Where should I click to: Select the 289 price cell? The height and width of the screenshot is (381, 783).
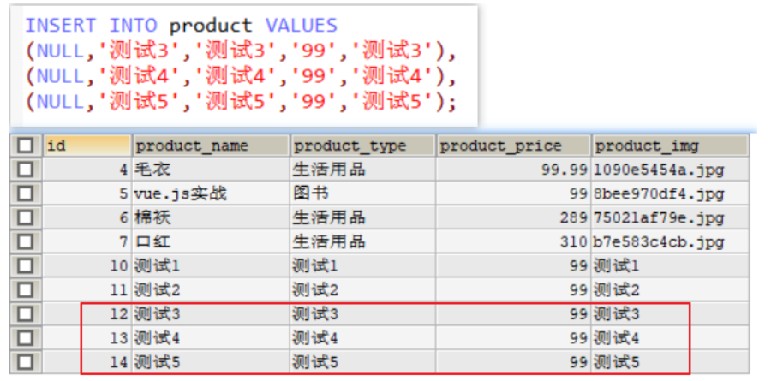514,217
